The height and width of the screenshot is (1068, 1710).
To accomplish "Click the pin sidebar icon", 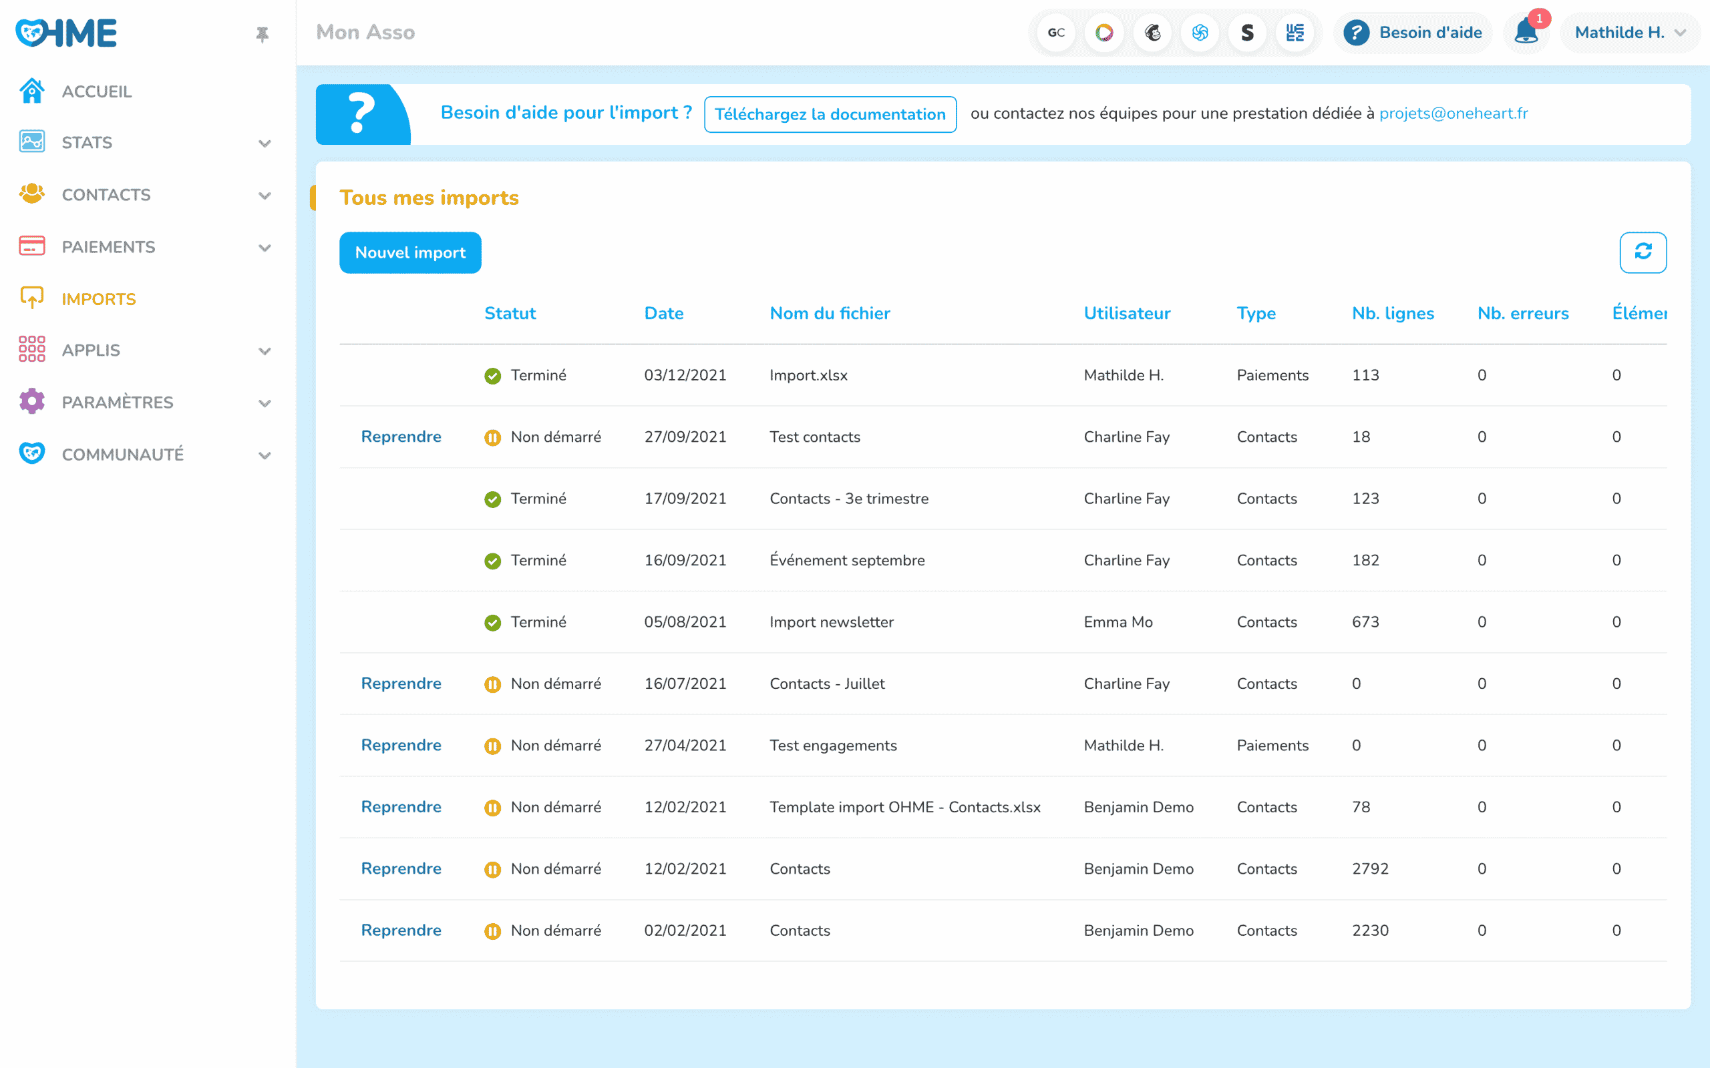I will [262, 34].
